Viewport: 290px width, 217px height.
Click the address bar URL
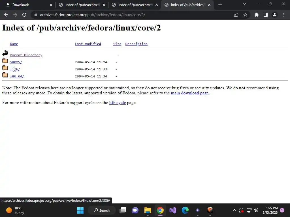click(93, 15)
